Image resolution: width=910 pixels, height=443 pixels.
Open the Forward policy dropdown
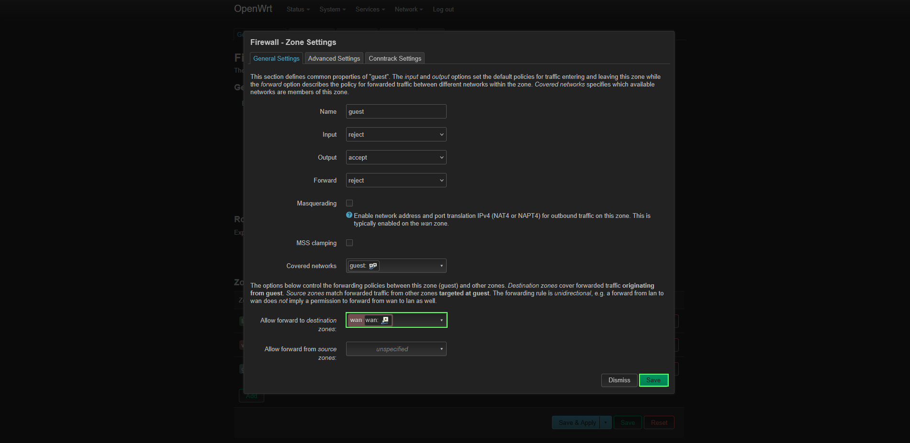click(396, 180)
